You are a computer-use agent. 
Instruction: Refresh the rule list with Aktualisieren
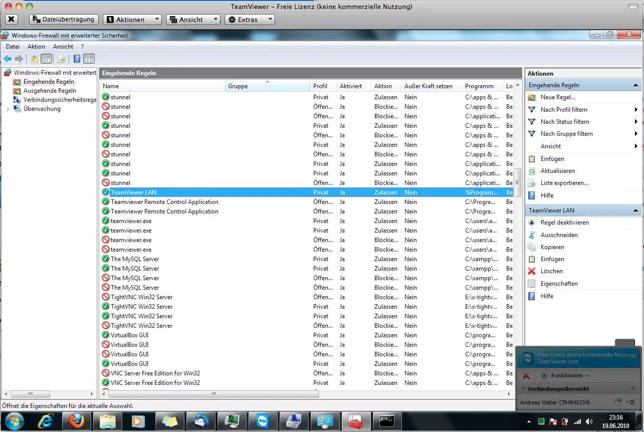pyautogui.click(x=557, y=170)
